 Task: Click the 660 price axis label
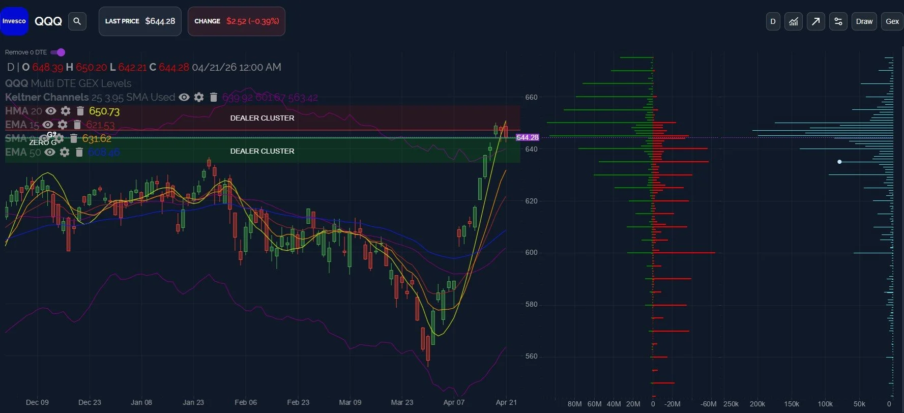pos(531,97)
